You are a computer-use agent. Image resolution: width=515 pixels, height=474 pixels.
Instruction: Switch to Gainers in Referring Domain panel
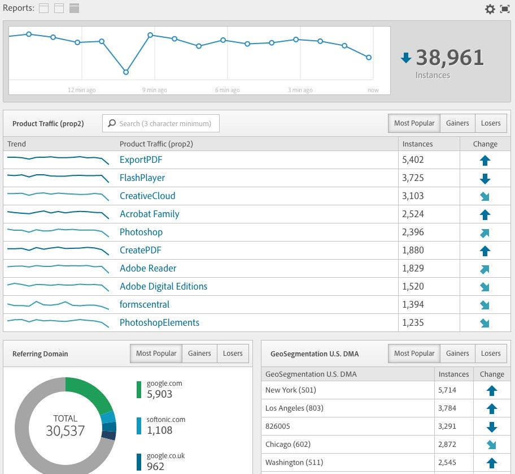click(x=199, y=353)
